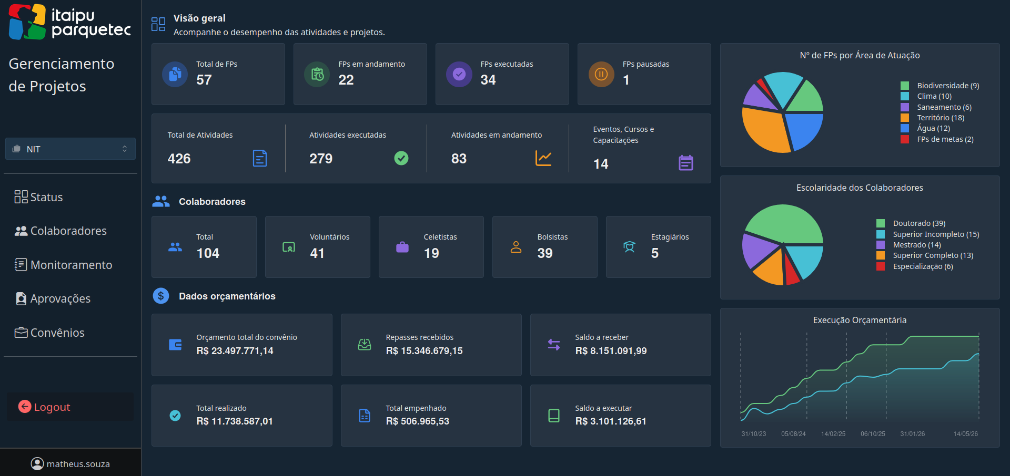Click the R$ 23.497.771,14 budget value
The width and height of the screenshot is (1010, 476).
pyautogui.click(x=235, y=350)
